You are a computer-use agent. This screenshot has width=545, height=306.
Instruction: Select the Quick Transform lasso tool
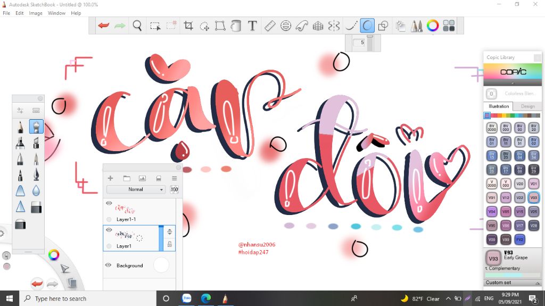coord(204,26)
